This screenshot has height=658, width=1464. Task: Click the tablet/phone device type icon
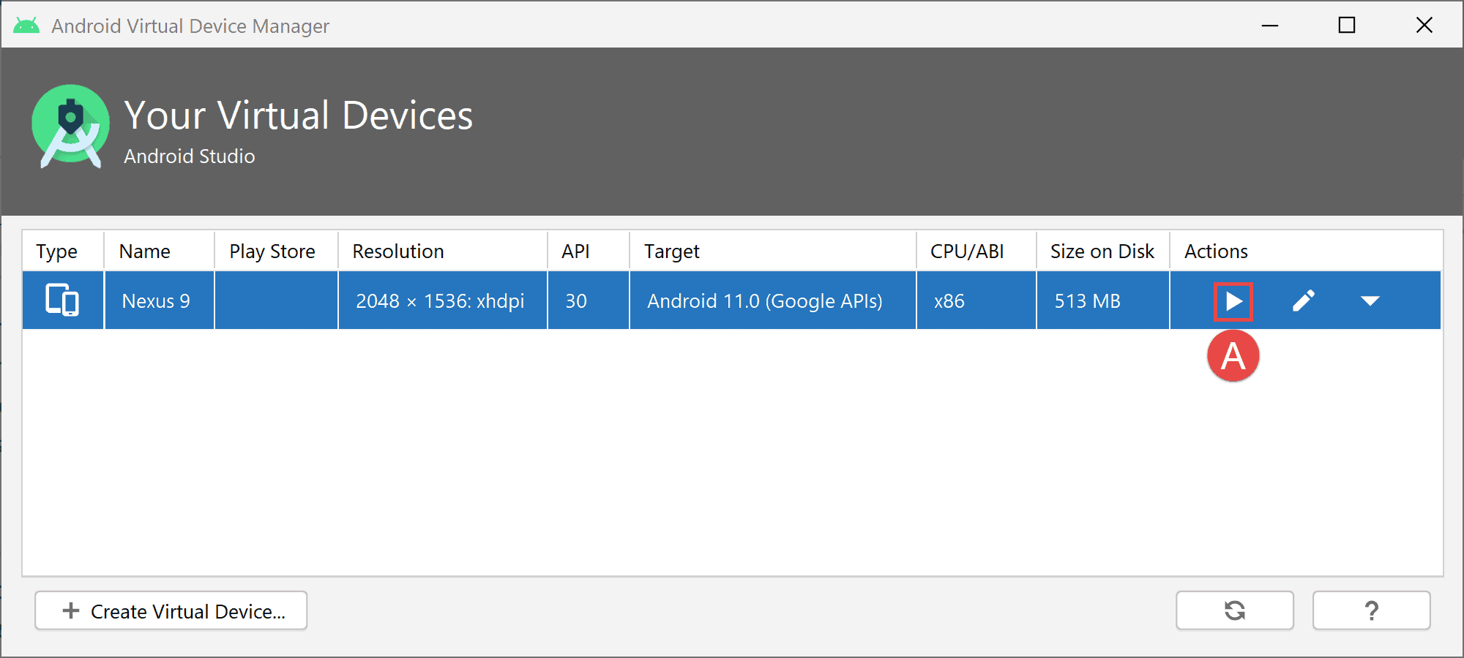(x=62, y=300)
